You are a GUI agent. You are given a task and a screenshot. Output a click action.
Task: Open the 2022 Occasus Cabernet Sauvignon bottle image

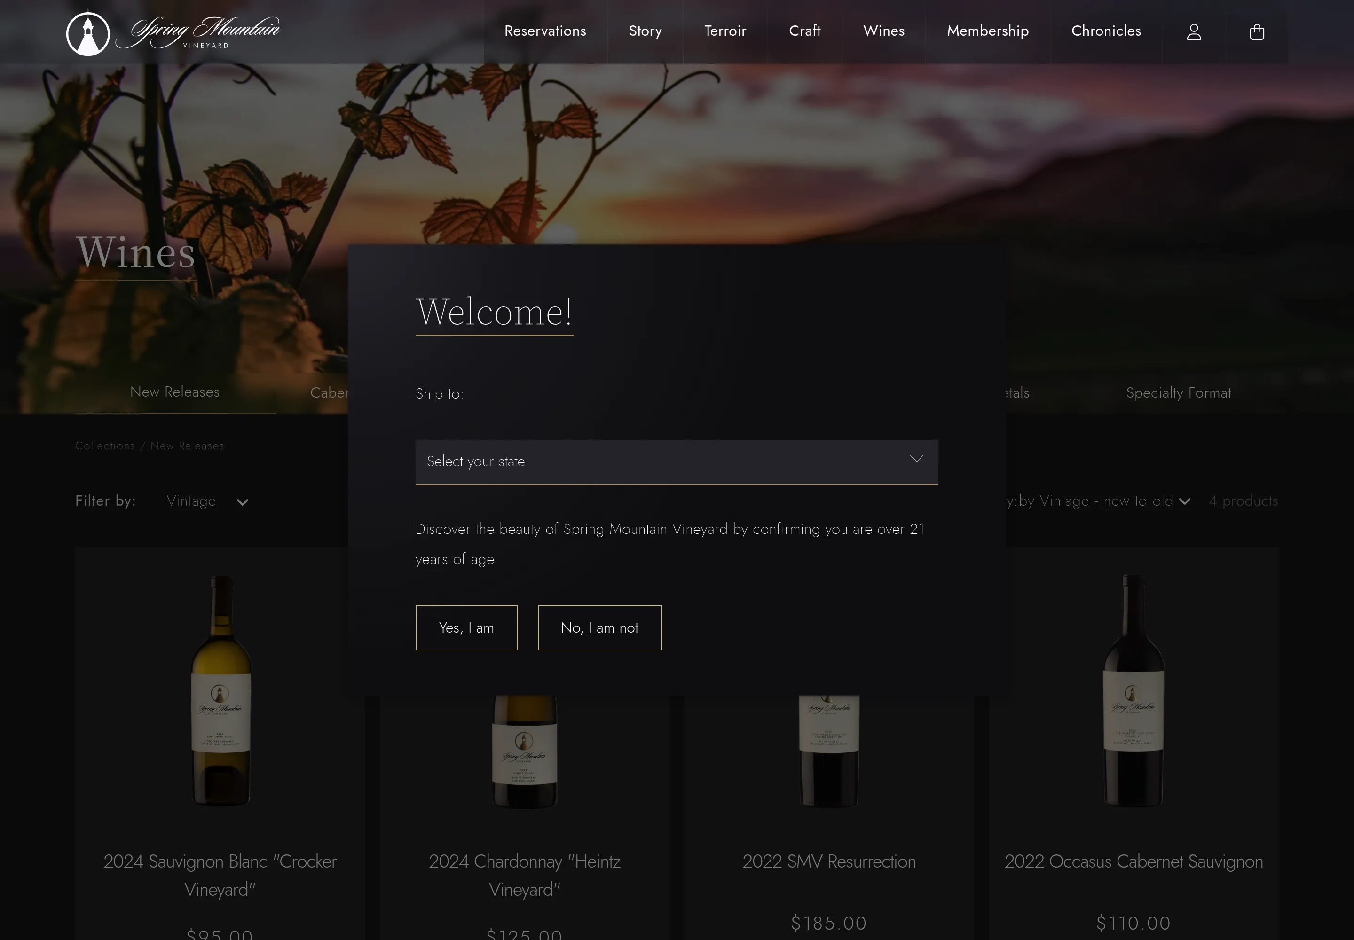1133,690
